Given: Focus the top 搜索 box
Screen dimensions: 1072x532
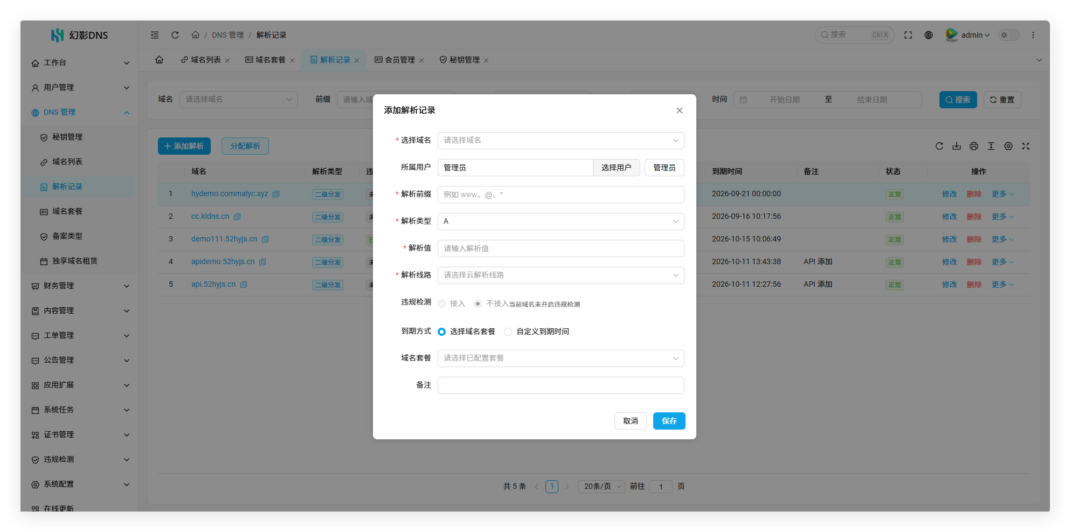Looking at the screenshot, I should point(855,35).
